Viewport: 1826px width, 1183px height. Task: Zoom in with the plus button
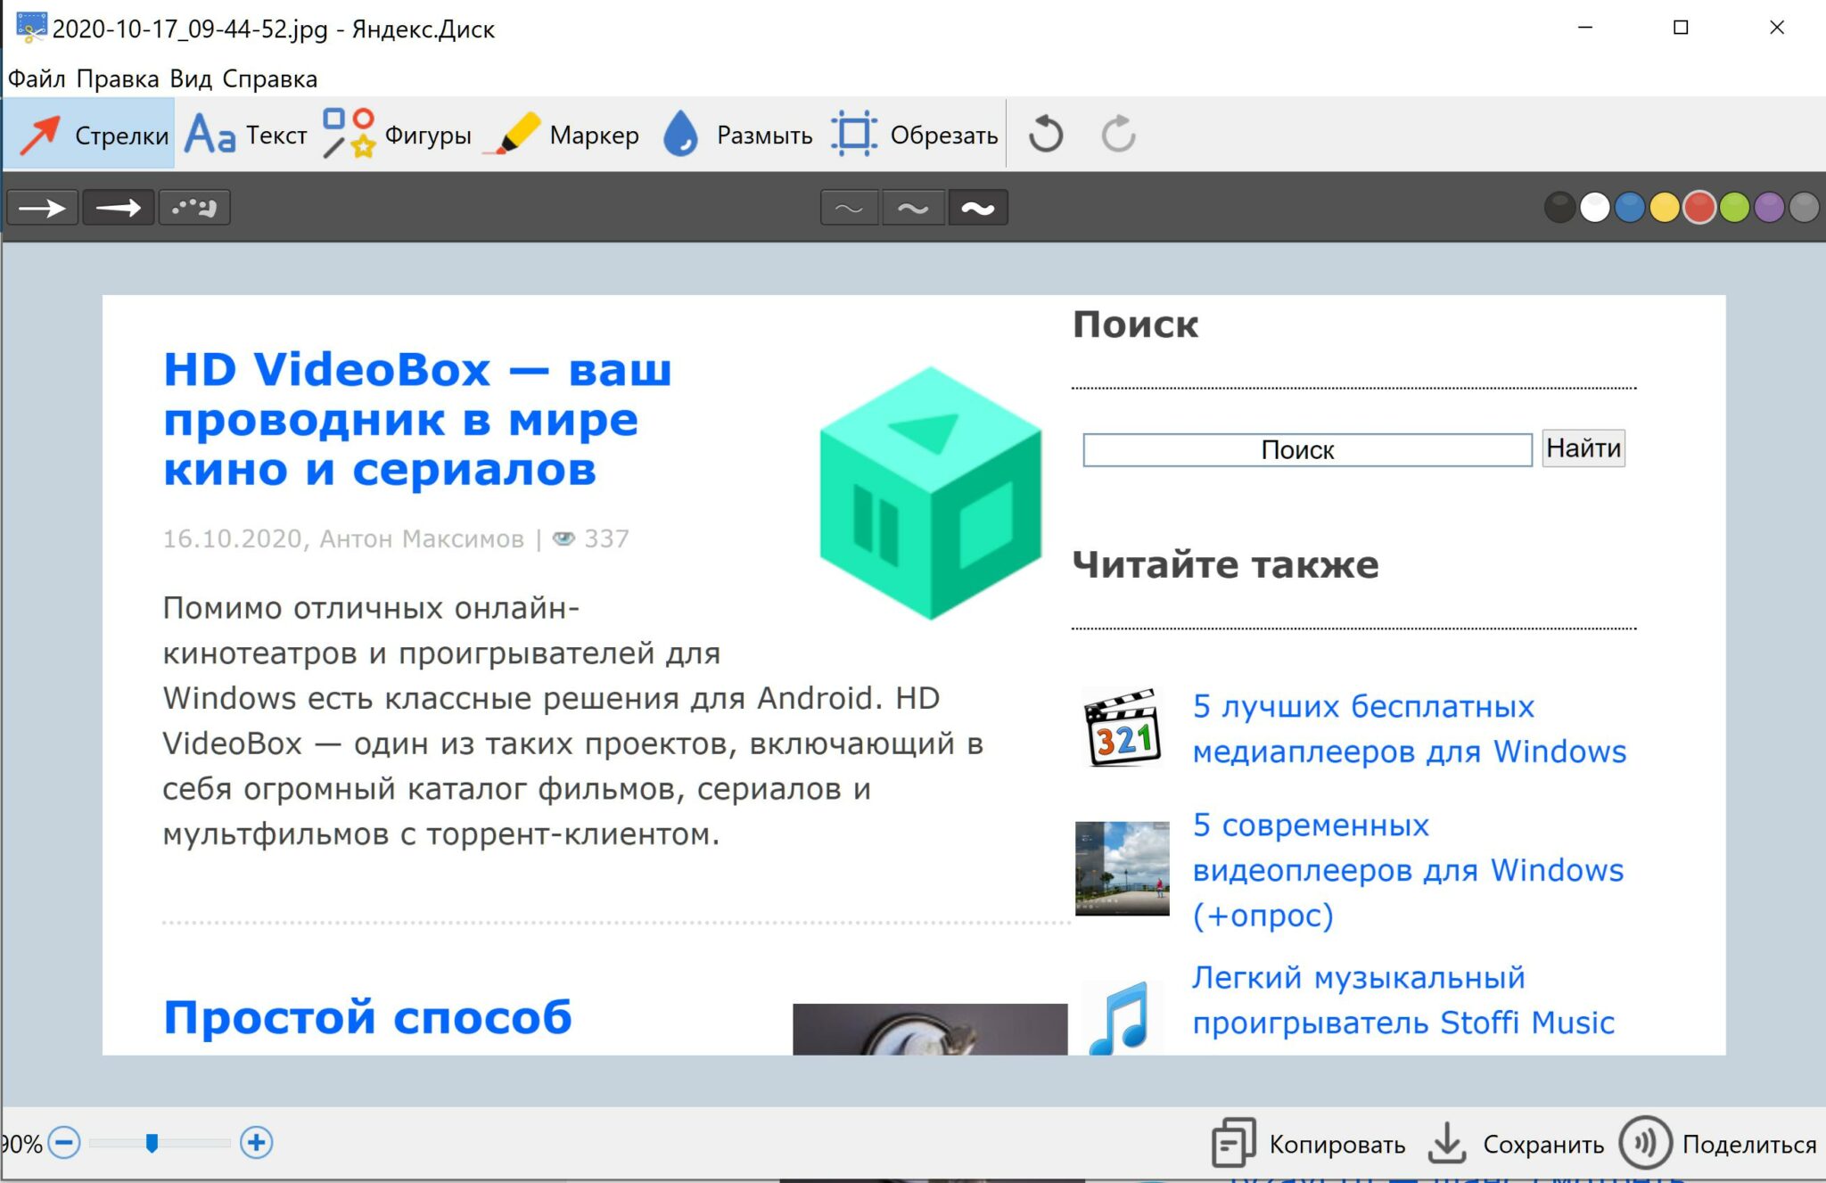257,1143
